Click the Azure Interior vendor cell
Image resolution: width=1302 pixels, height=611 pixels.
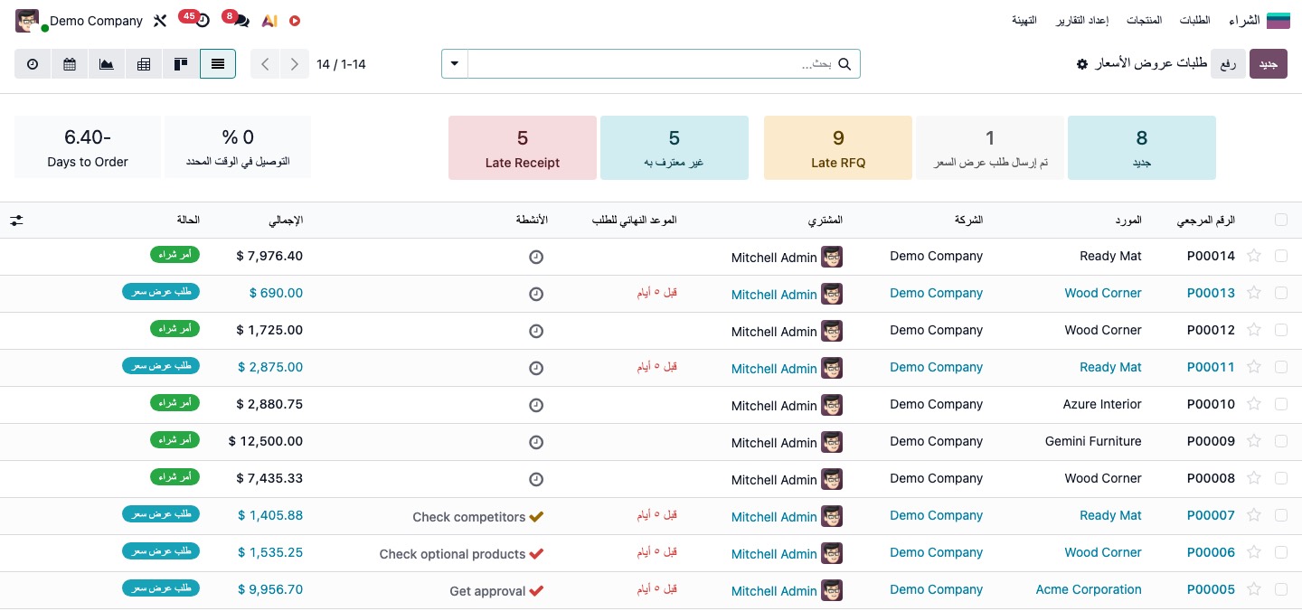pos(1102,404)
